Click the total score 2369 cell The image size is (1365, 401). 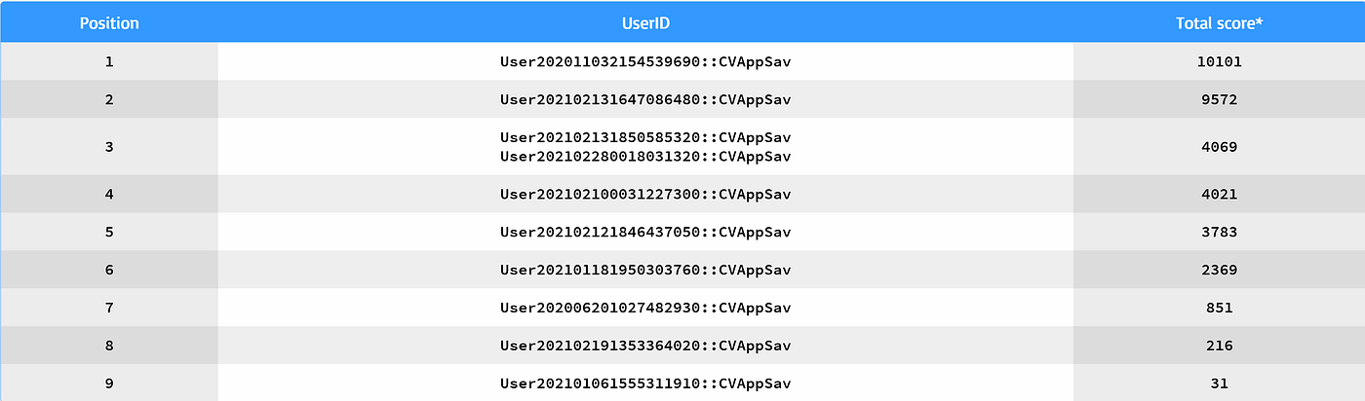point(1219,270)
